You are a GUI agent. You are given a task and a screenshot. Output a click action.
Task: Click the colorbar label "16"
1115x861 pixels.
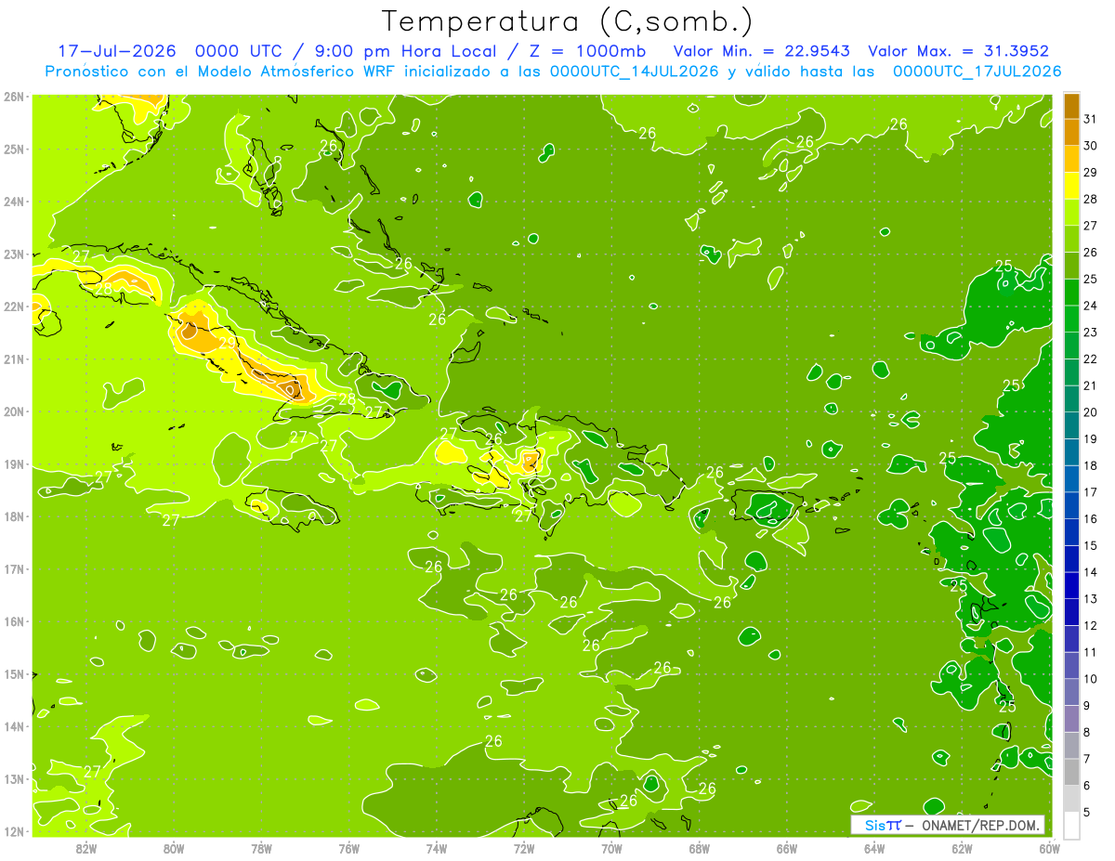(x=1090, y=519)
